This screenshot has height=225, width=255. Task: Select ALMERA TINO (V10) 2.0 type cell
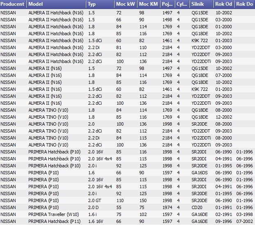[x=91, y=124]
